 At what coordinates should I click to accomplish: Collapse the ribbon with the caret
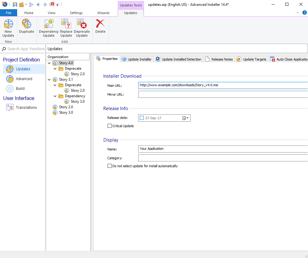(x=298, y=13)
